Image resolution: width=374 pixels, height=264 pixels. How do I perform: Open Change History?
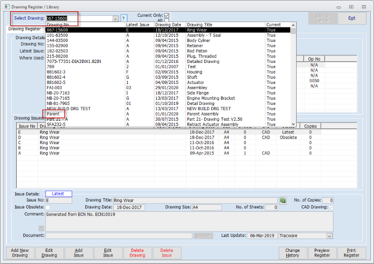click(292, 253)
